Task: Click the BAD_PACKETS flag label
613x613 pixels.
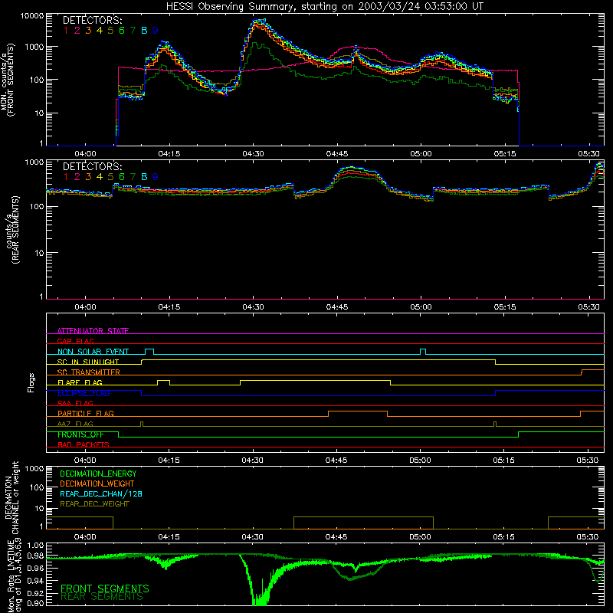Action: (x=84, y=444)
